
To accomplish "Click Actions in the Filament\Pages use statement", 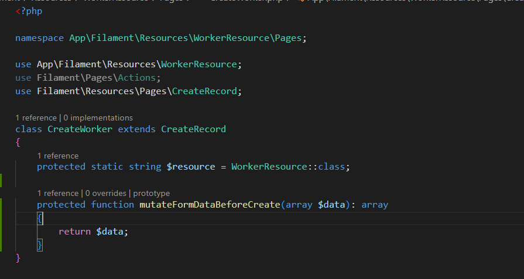I will click(138, 78).
